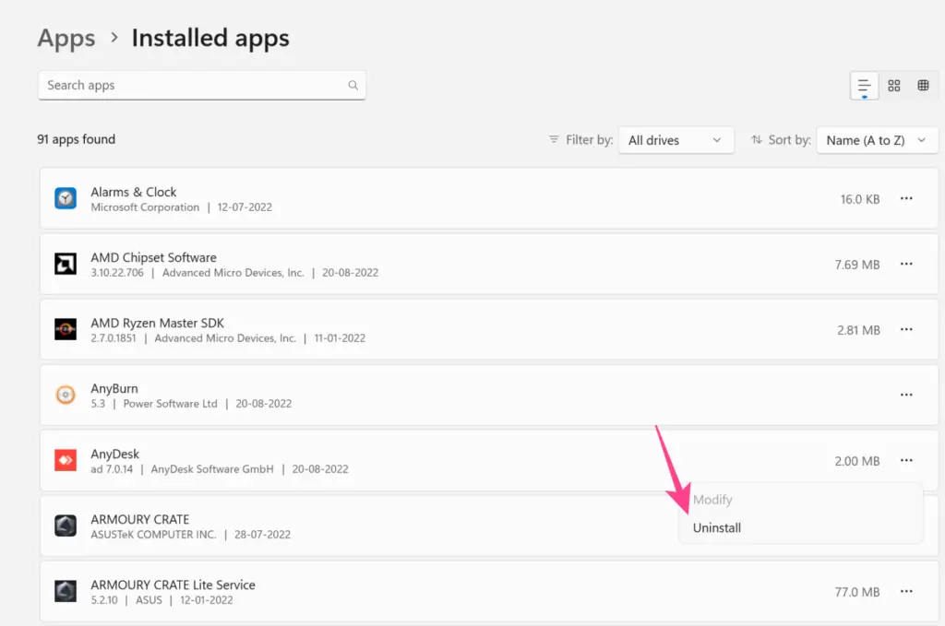945x626 pixels.
Task: Click the AMD Chipset Software app icon
Action: pos(66,264)
